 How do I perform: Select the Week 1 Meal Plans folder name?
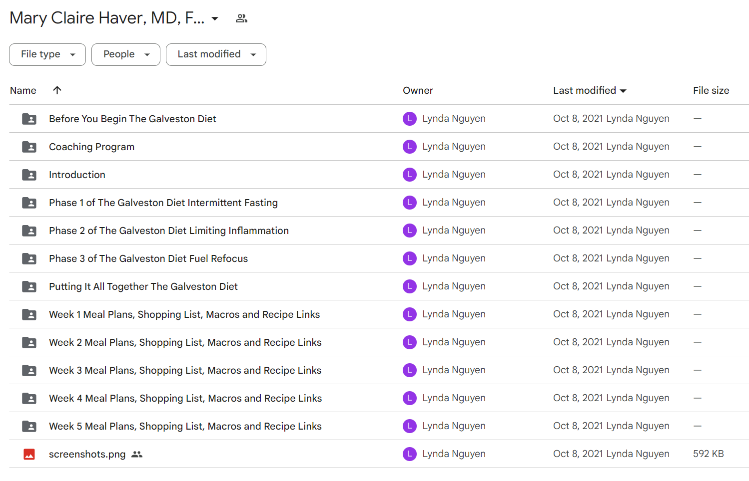point(184,314)
